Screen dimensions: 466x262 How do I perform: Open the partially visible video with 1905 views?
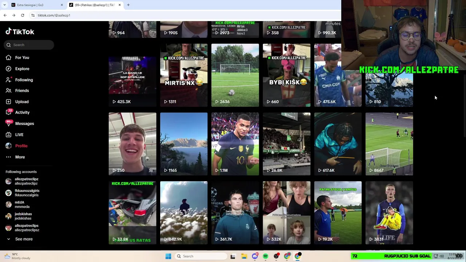(184, 29)
